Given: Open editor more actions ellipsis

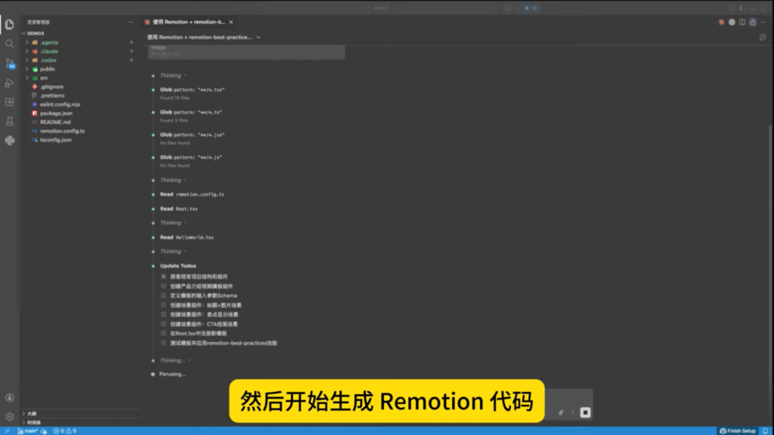Looking at the screenshot, I should coord(763,22).
